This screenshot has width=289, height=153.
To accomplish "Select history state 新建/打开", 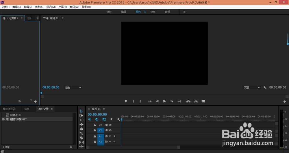I will 37,115.
